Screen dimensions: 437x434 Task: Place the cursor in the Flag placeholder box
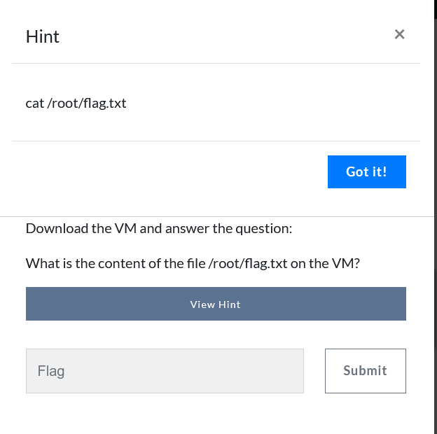165,371
